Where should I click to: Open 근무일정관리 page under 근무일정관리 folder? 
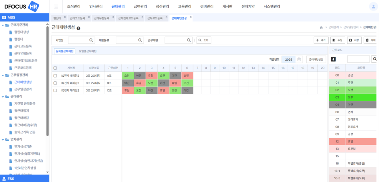coord(23,89)
